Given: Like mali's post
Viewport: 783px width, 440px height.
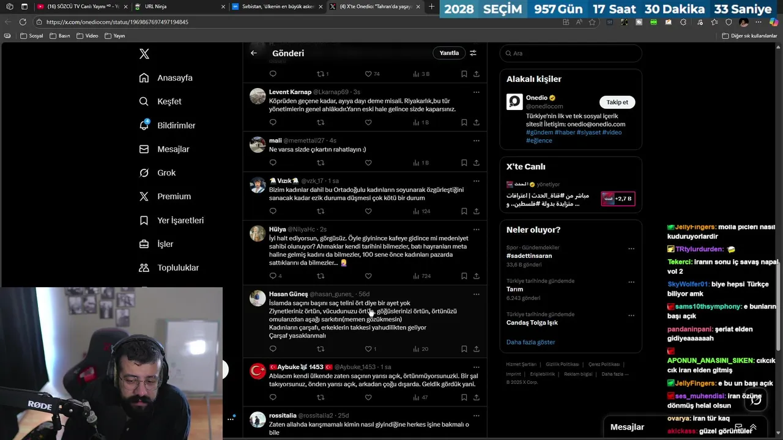Looking at the screenshot, I should [368, 163].
